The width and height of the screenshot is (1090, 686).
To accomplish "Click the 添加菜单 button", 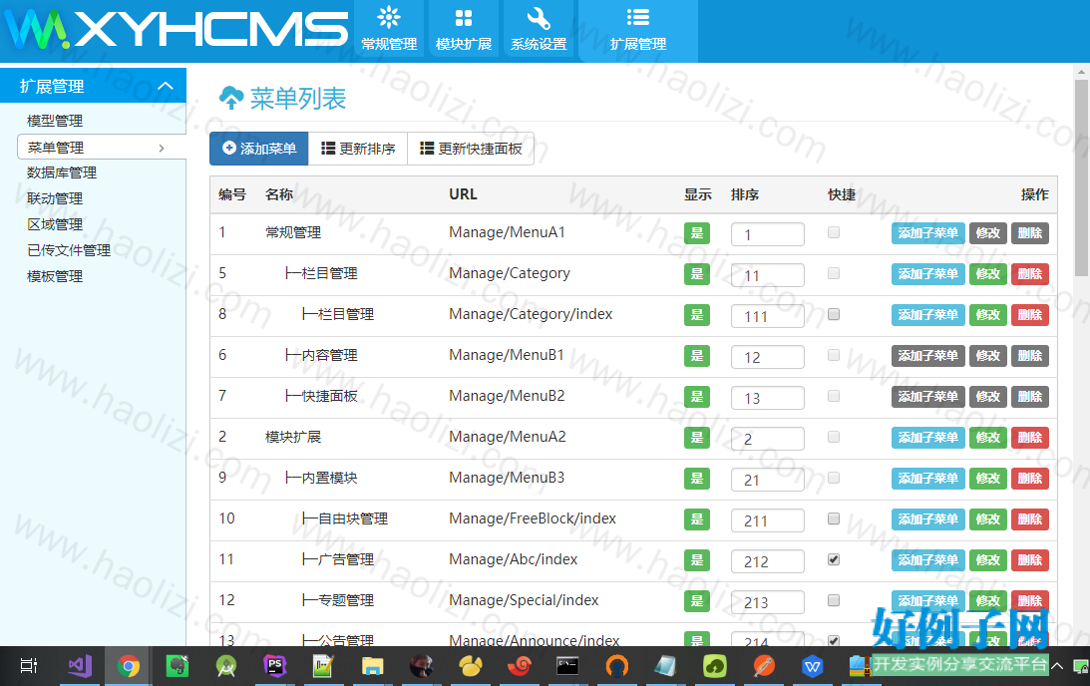I will point(259,149).
